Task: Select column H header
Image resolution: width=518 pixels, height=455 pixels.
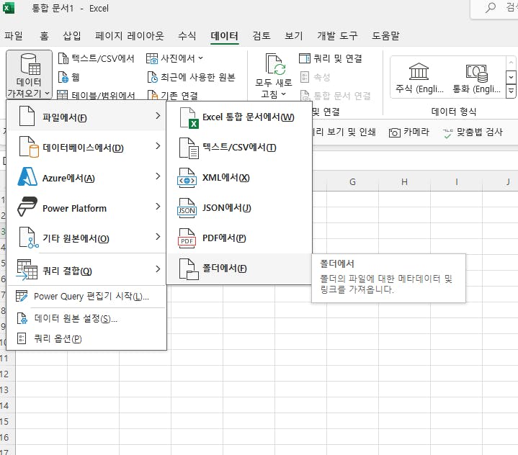Action: click(x=404, y=181)
